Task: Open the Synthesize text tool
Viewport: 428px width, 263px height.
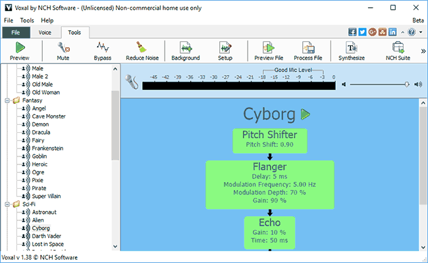Action: click(352, 51)
